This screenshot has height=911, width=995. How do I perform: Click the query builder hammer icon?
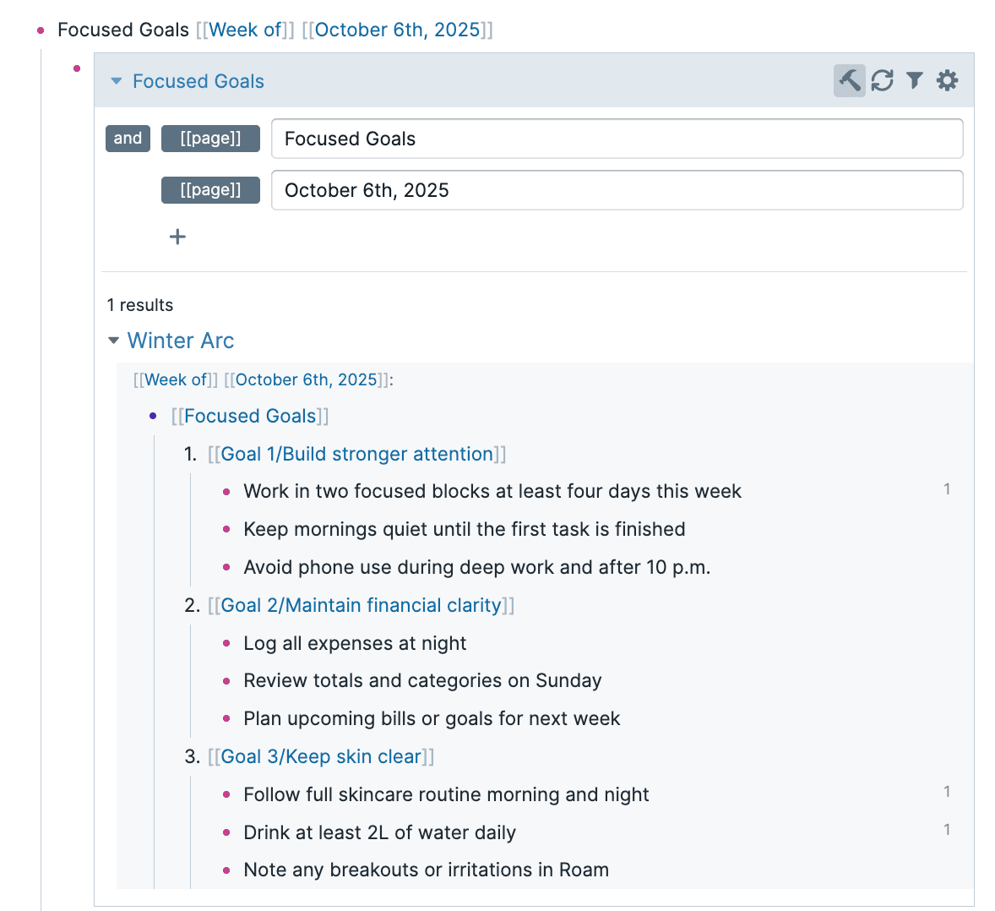(850, 80)
